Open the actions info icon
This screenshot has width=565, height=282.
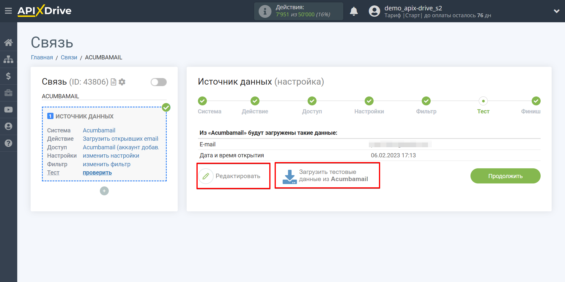tap(265, 11)
